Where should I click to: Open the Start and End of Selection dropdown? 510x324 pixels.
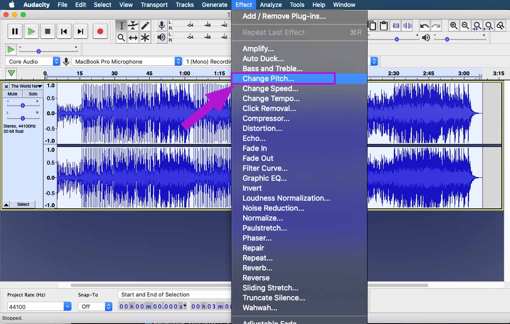point(174,294)
